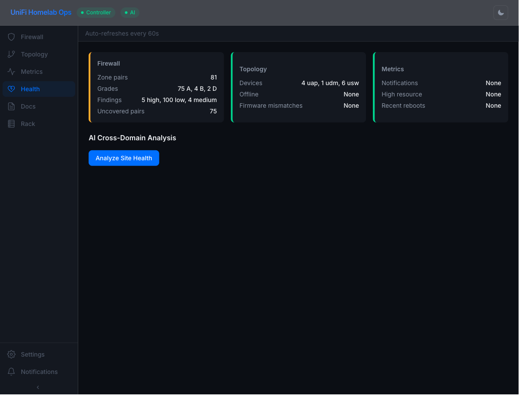Image resolution: width=521 pixels, height=397 pixels.
Task: Select the AI status badge
Action: click(x=129, y=13)
